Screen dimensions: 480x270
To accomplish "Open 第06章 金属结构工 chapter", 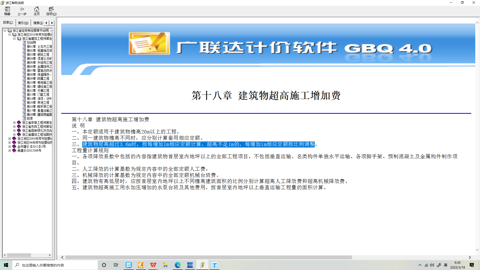I will [39, 66].
